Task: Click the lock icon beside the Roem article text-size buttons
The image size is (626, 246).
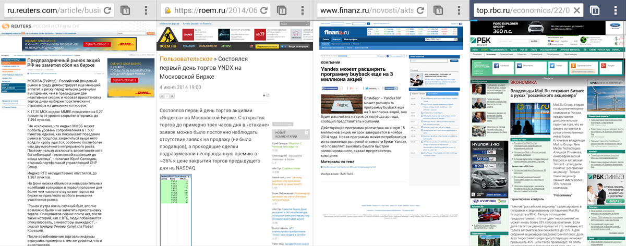Action: pyautogui.click(x=264, y=95)
